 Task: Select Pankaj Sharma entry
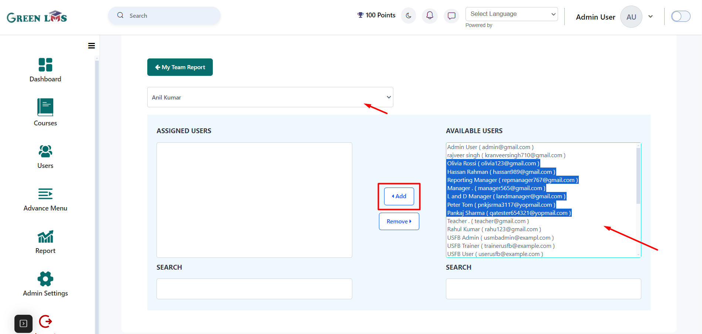click(509, 213)
